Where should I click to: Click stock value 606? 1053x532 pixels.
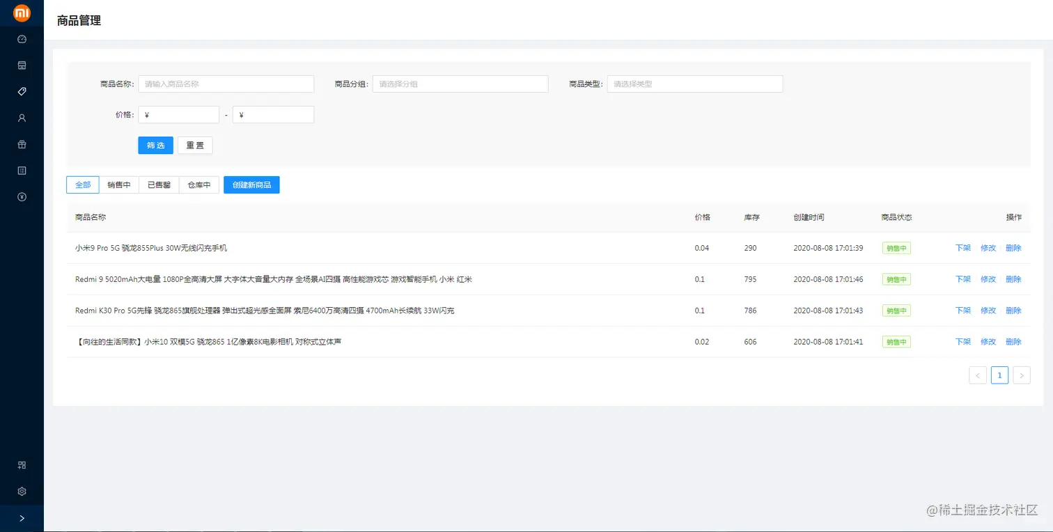[x=750, y=342]
